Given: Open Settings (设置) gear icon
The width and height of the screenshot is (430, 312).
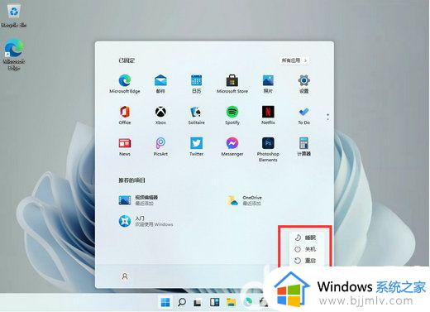Looking at the screenshot, I should [x=303, y=84].
